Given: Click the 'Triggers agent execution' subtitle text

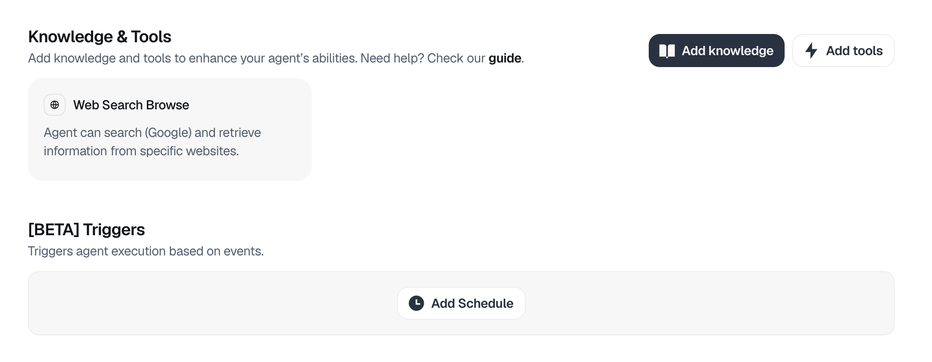Looking at the screenshot, I should pyautogui.click(x=146, y=251).
